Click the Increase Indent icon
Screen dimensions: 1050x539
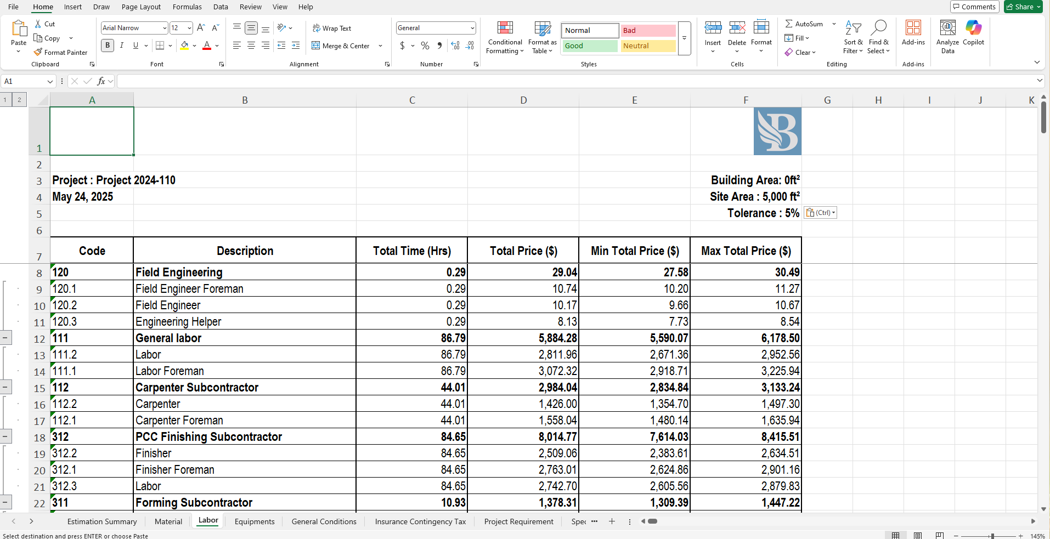296,46
